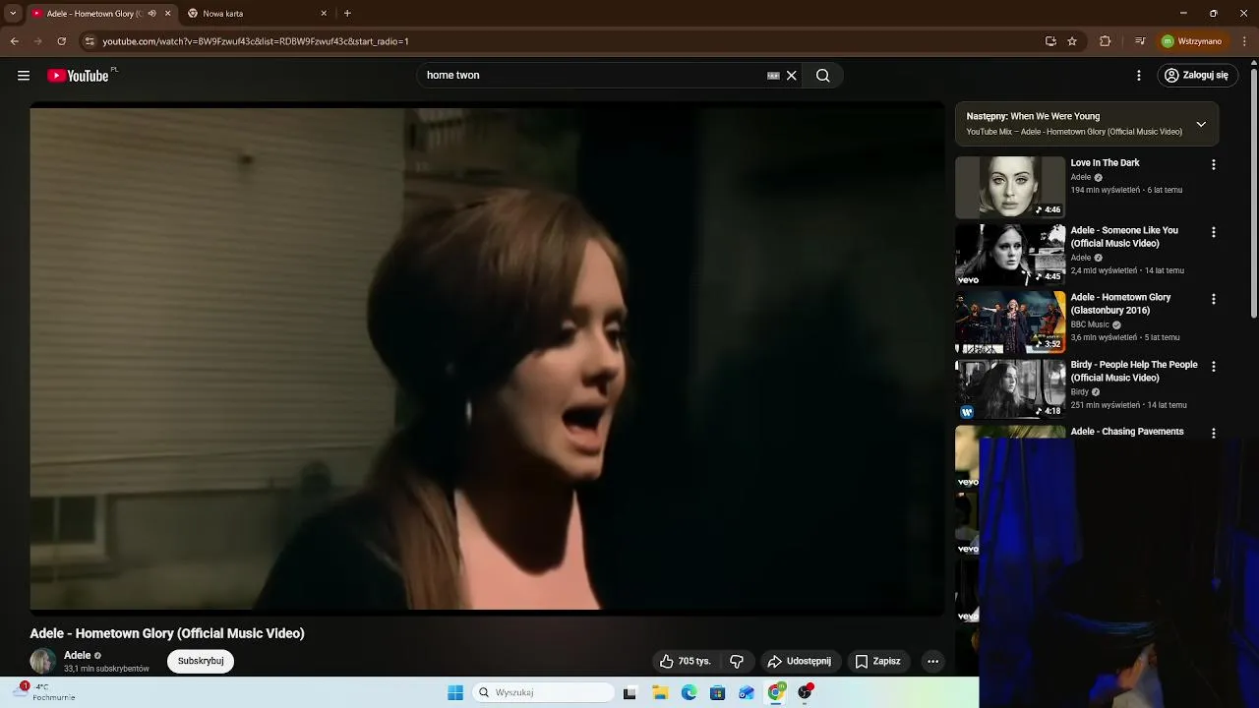The height and width of the screenshot is (708, 1259).
Task: Open the YouTube hamburger guide menu
Action: point(24,76)
